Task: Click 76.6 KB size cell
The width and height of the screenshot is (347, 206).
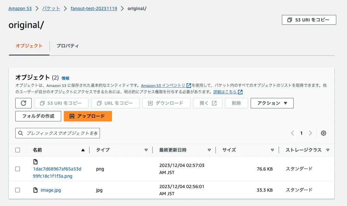Action: (265, 169)
